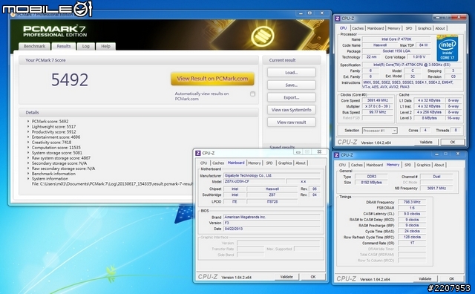Click OK in CPU-Z Memory window
Screen dimensions: 475x294
pyautogui.click(x=452, y=279)
